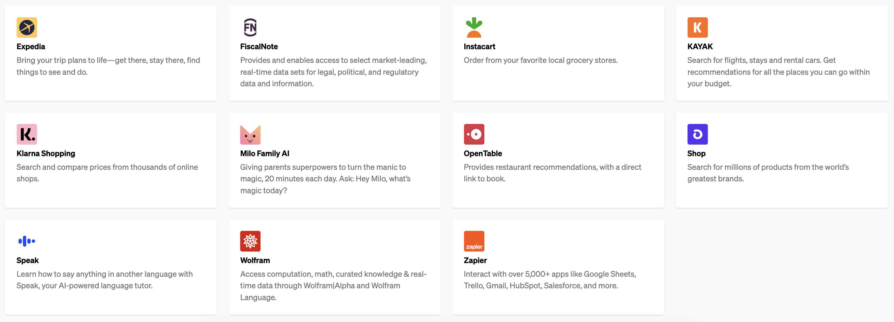Click the Instacart carrot icon

click(x=474, y=27)
